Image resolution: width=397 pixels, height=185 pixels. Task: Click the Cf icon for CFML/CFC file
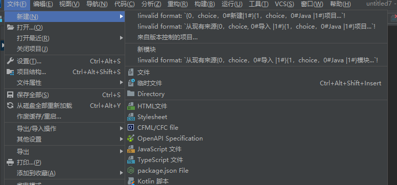[131, 128]
